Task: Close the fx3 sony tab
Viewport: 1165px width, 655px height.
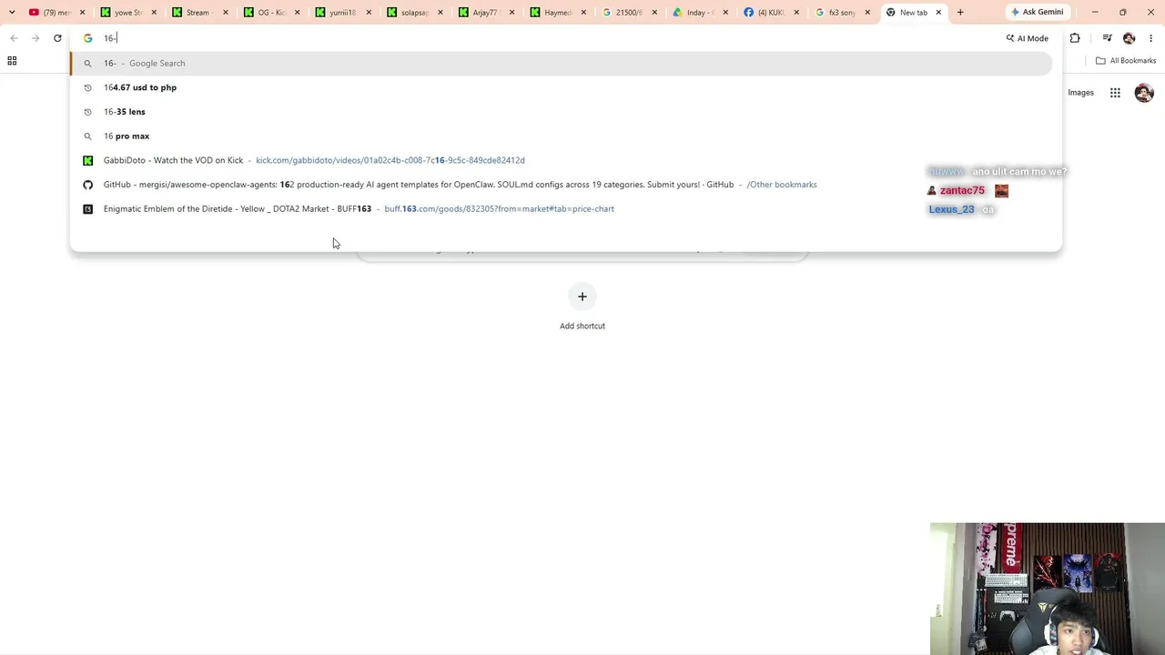Action: [x=867, y=13]
